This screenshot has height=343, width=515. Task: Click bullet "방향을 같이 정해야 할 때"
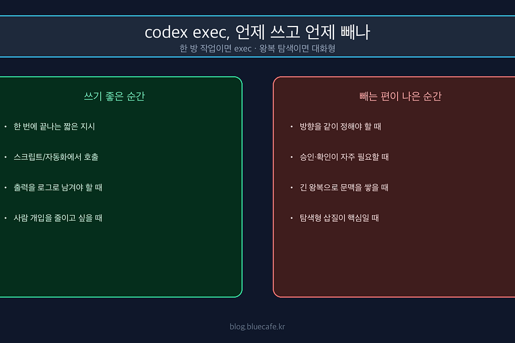point(340,126)
